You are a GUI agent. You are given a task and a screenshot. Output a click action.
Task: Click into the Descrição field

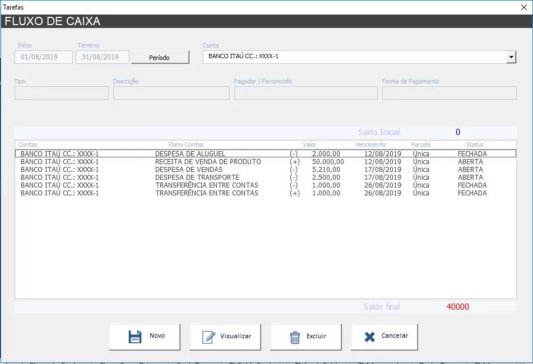pyautogui.click(x=171, y=93)
